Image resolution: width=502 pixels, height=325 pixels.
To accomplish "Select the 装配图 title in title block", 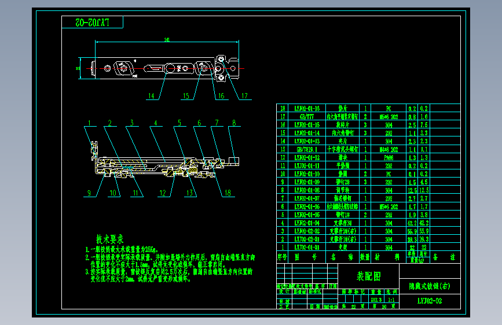I will [368, 276].
